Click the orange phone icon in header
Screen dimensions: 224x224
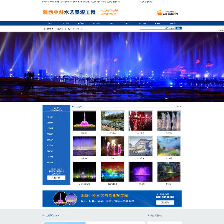159,13
